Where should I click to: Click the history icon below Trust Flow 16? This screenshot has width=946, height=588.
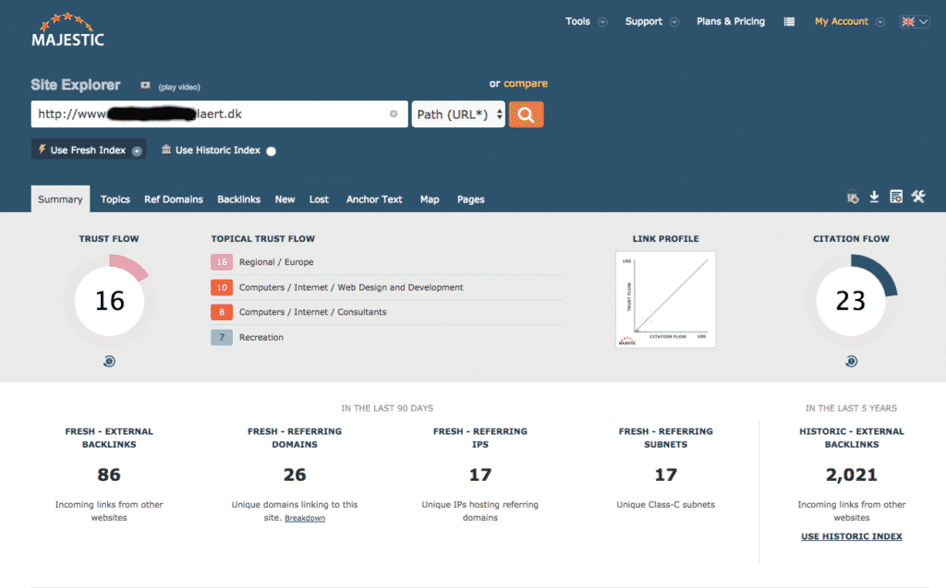click(109, 361)
